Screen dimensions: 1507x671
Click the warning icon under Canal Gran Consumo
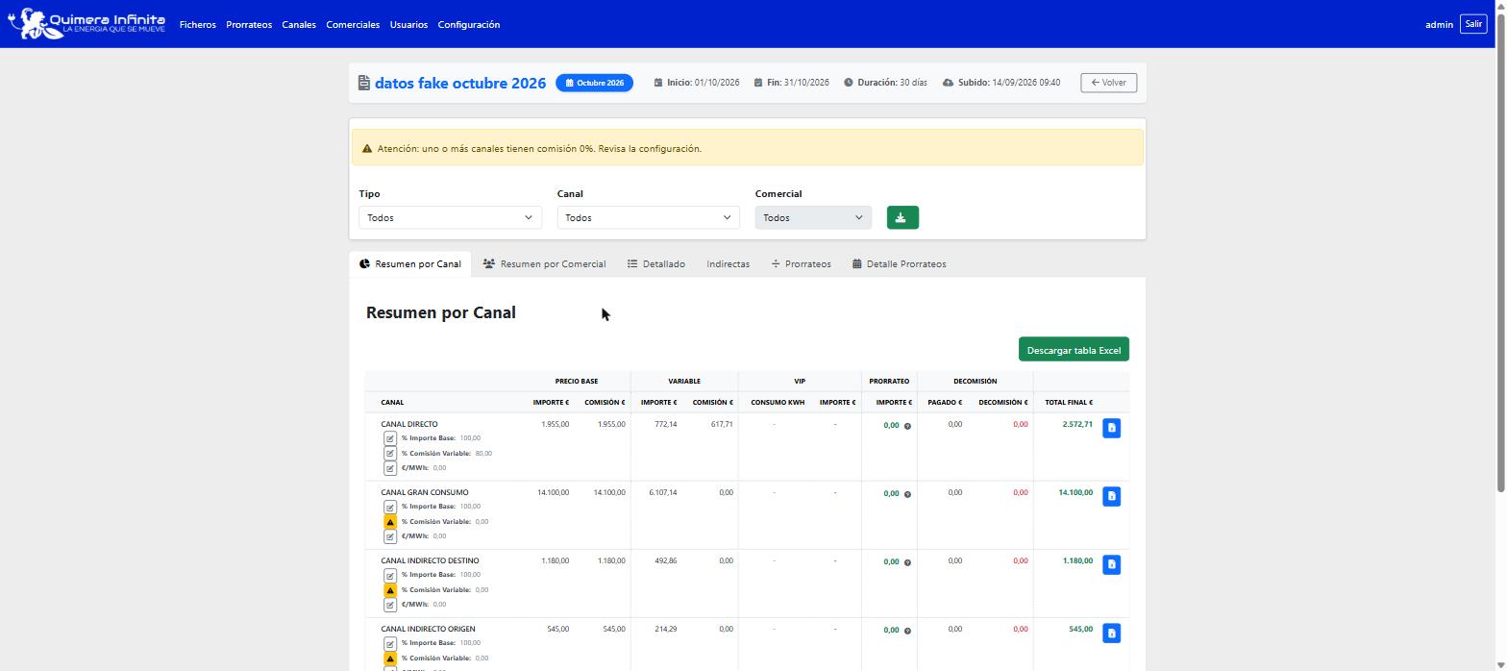click(390, 522)
